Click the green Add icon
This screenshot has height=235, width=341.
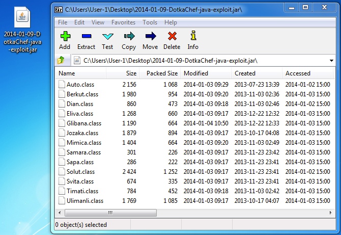click(x=65, y=36)
